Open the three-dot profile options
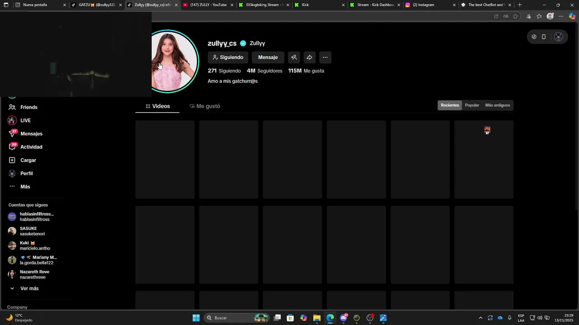The image size is (579, 325). (325, 57)
